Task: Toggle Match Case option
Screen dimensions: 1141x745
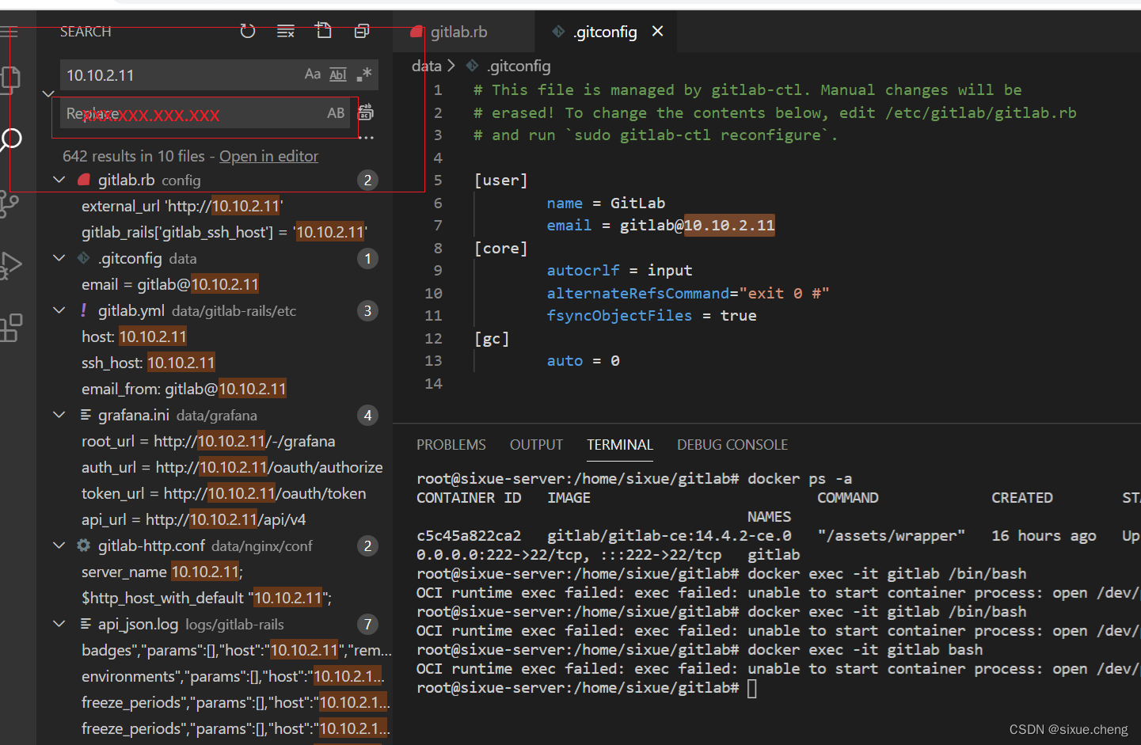Action: point(313,74)
